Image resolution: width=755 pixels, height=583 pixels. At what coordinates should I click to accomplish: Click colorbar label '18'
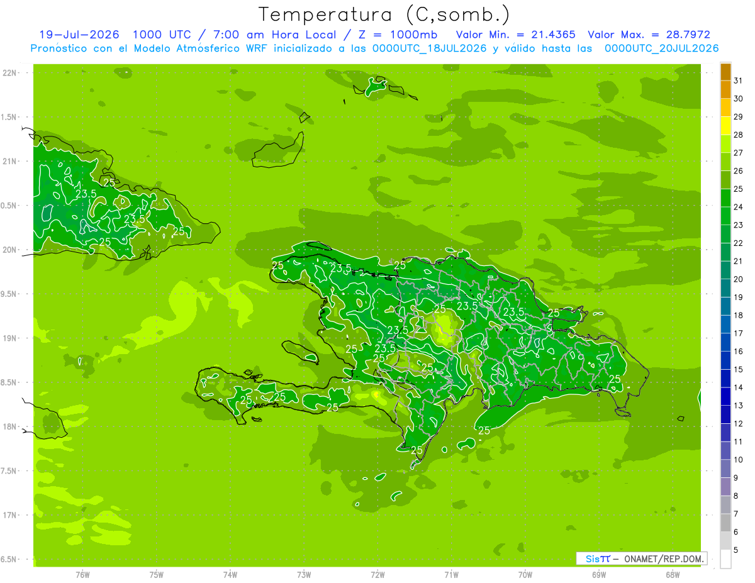[x=738, y=315]
